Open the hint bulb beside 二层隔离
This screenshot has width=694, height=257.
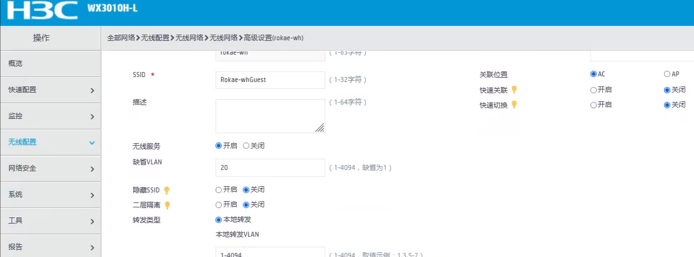coord(167,205)
